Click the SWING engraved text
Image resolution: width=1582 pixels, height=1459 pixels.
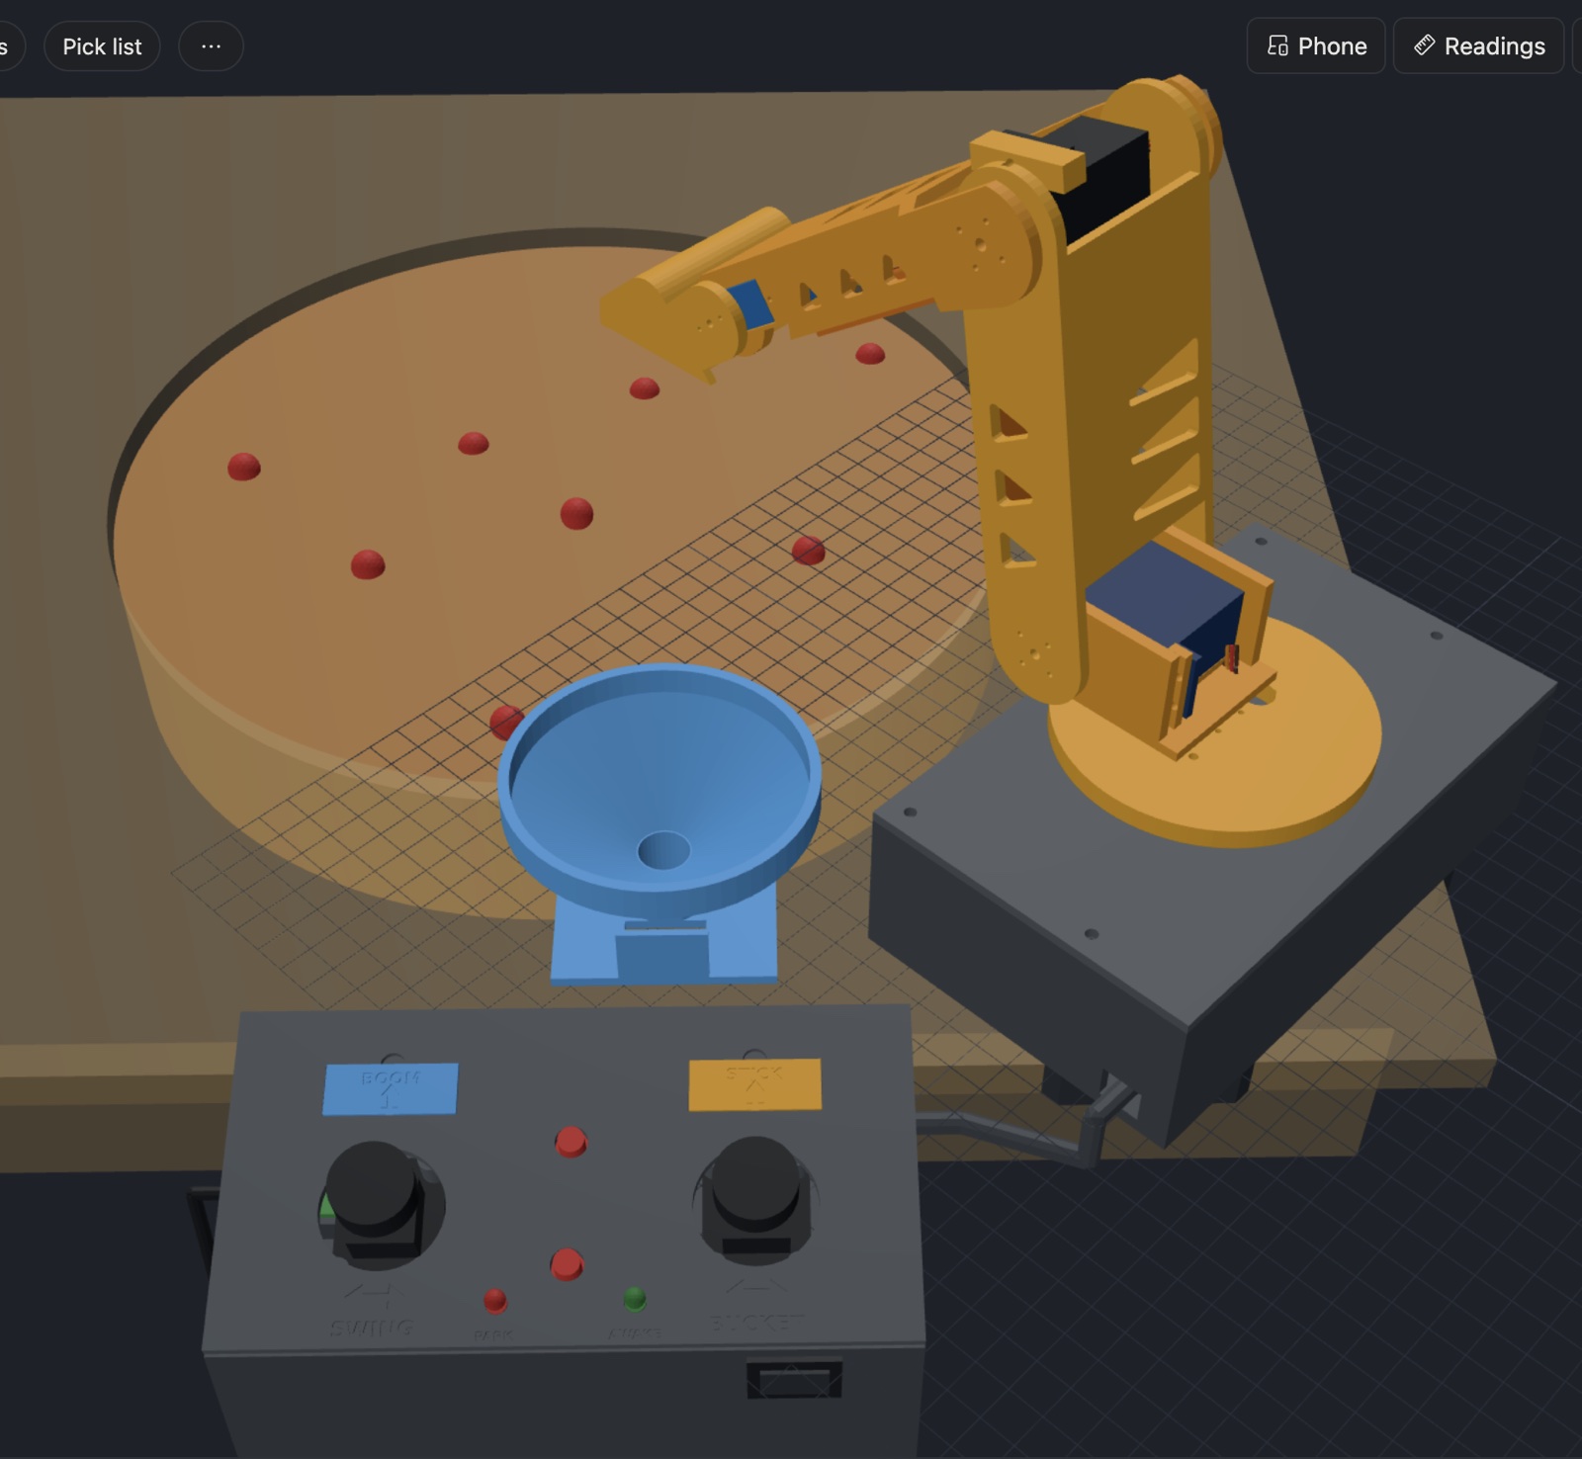tap(372, 1327)
